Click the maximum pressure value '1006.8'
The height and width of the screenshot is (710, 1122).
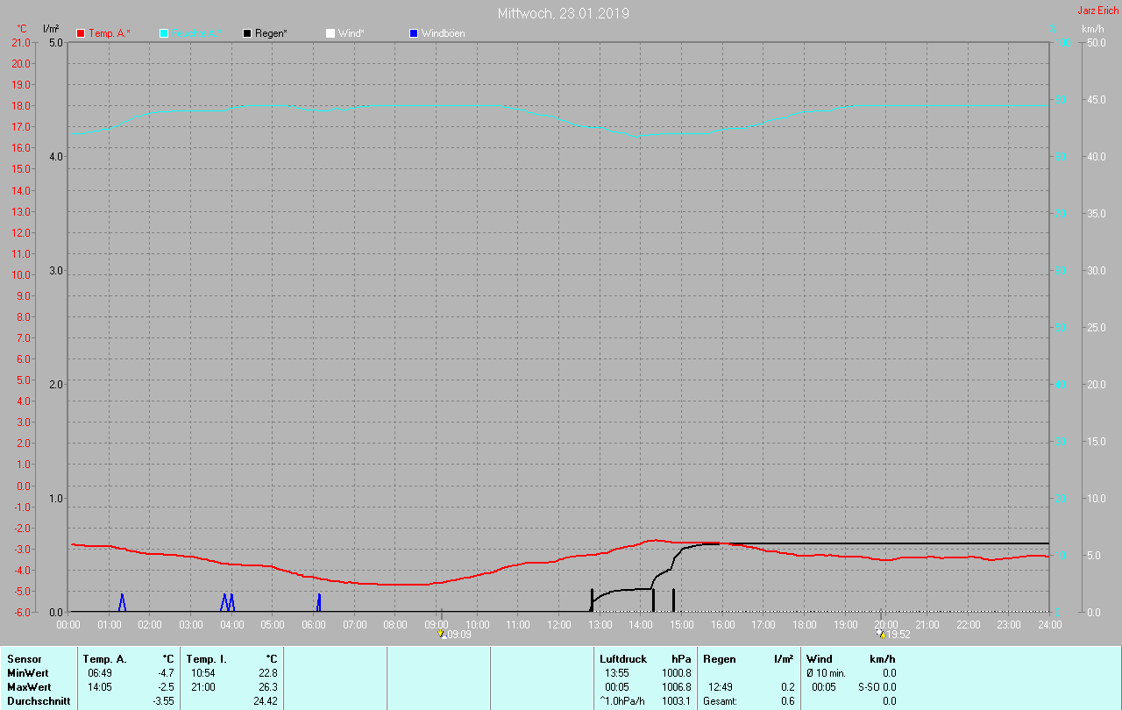[x=676, y=687]
